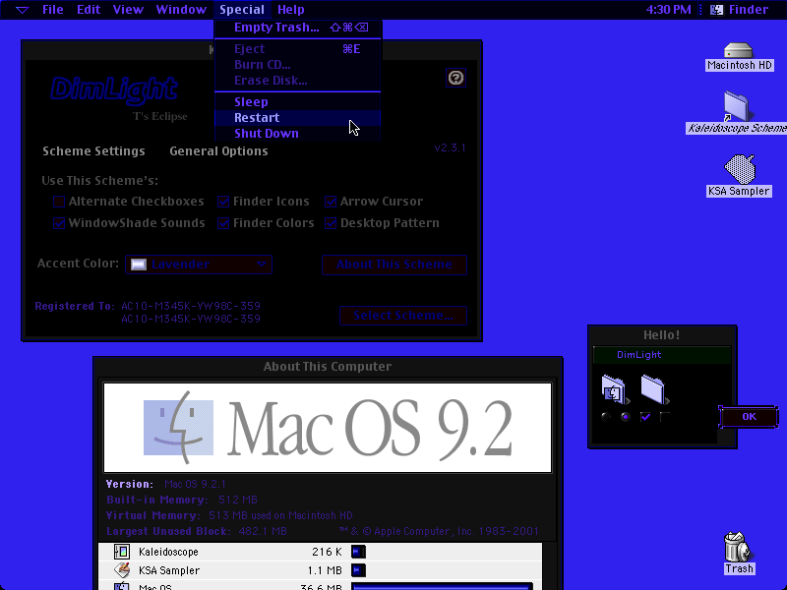Click the 1.1 MB memory value
Screen dimensions: 787x590
pos(325,570)
